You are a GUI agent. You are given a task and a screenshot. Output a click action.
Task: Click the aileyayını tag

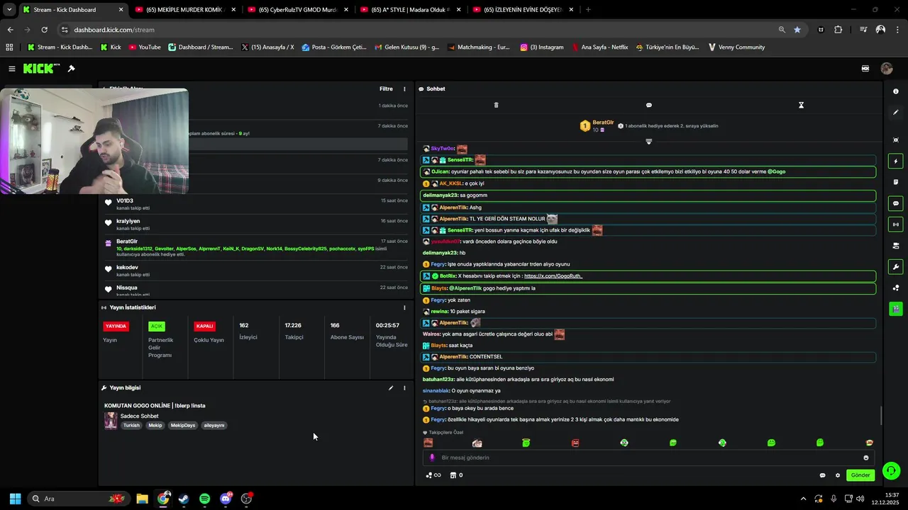pyautogui.click(x=214, y=426)
